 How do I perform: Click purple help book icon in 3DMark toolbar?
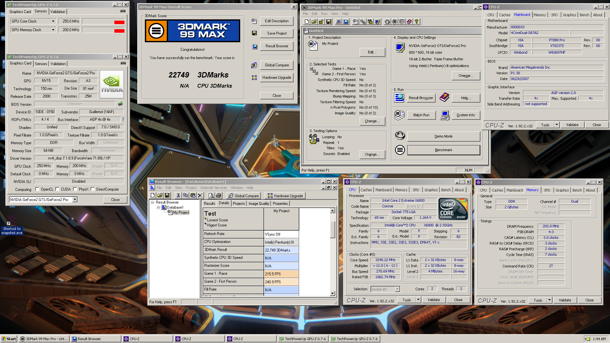point(409,22)
